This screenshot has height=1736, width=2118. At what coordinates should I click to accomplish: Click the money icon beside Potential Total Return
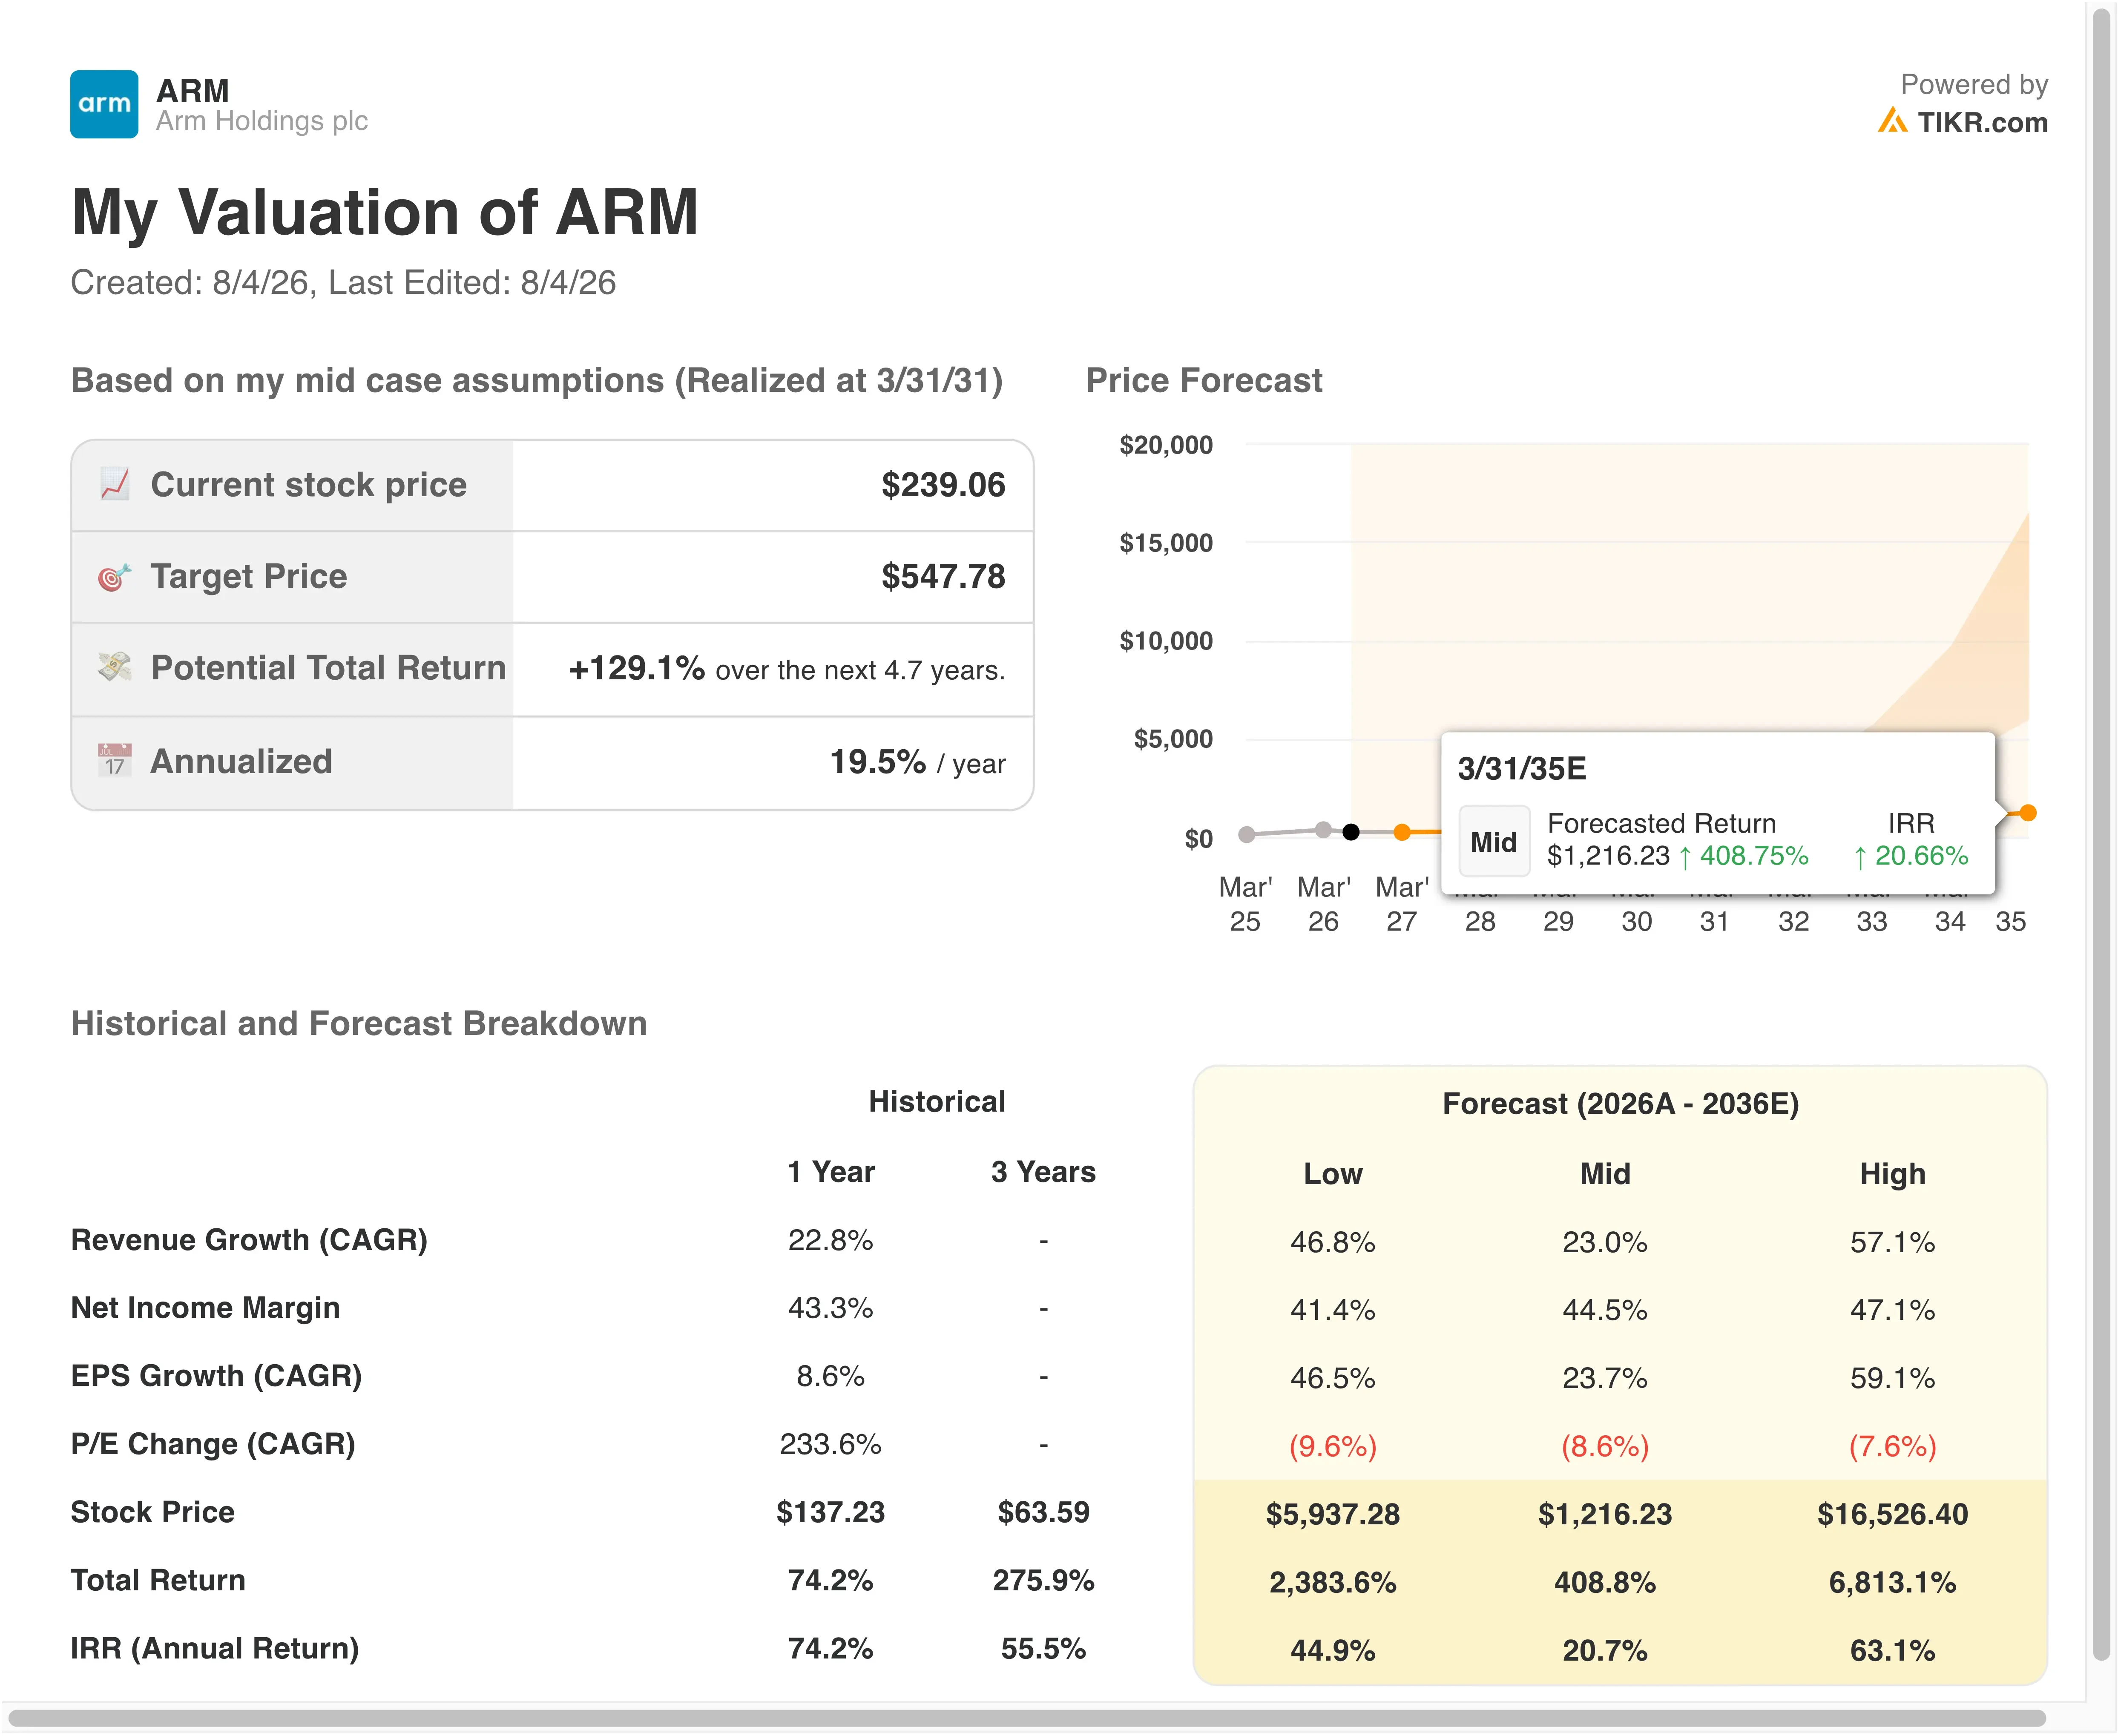[x=115, y=667]
